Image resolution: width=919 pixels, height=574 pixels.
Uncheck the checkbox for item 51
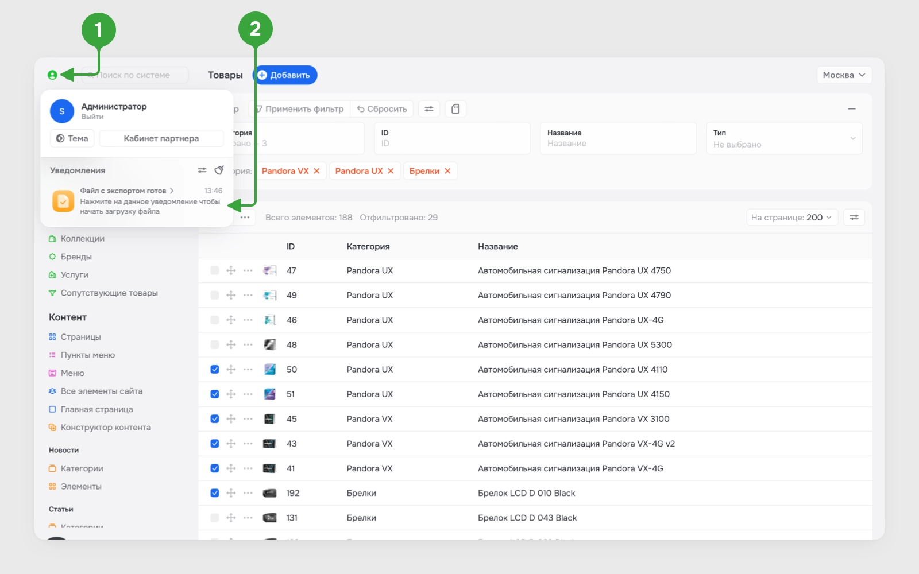[215, 394]
